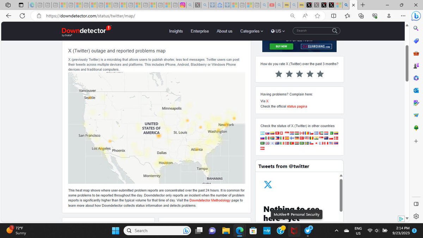Click the browser address bar URL
This screenshot has height=238, width=423.
point(91,16)
